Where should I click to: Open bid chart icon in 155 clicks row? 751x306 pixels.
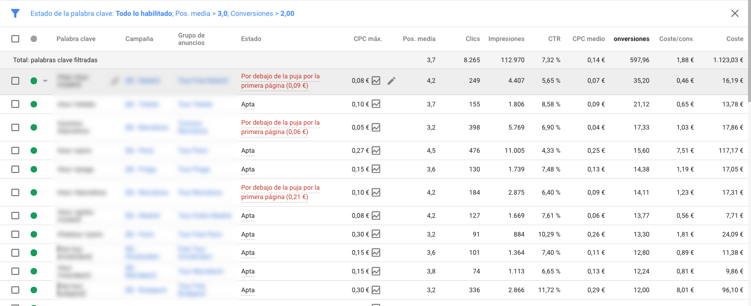[376, 104]
